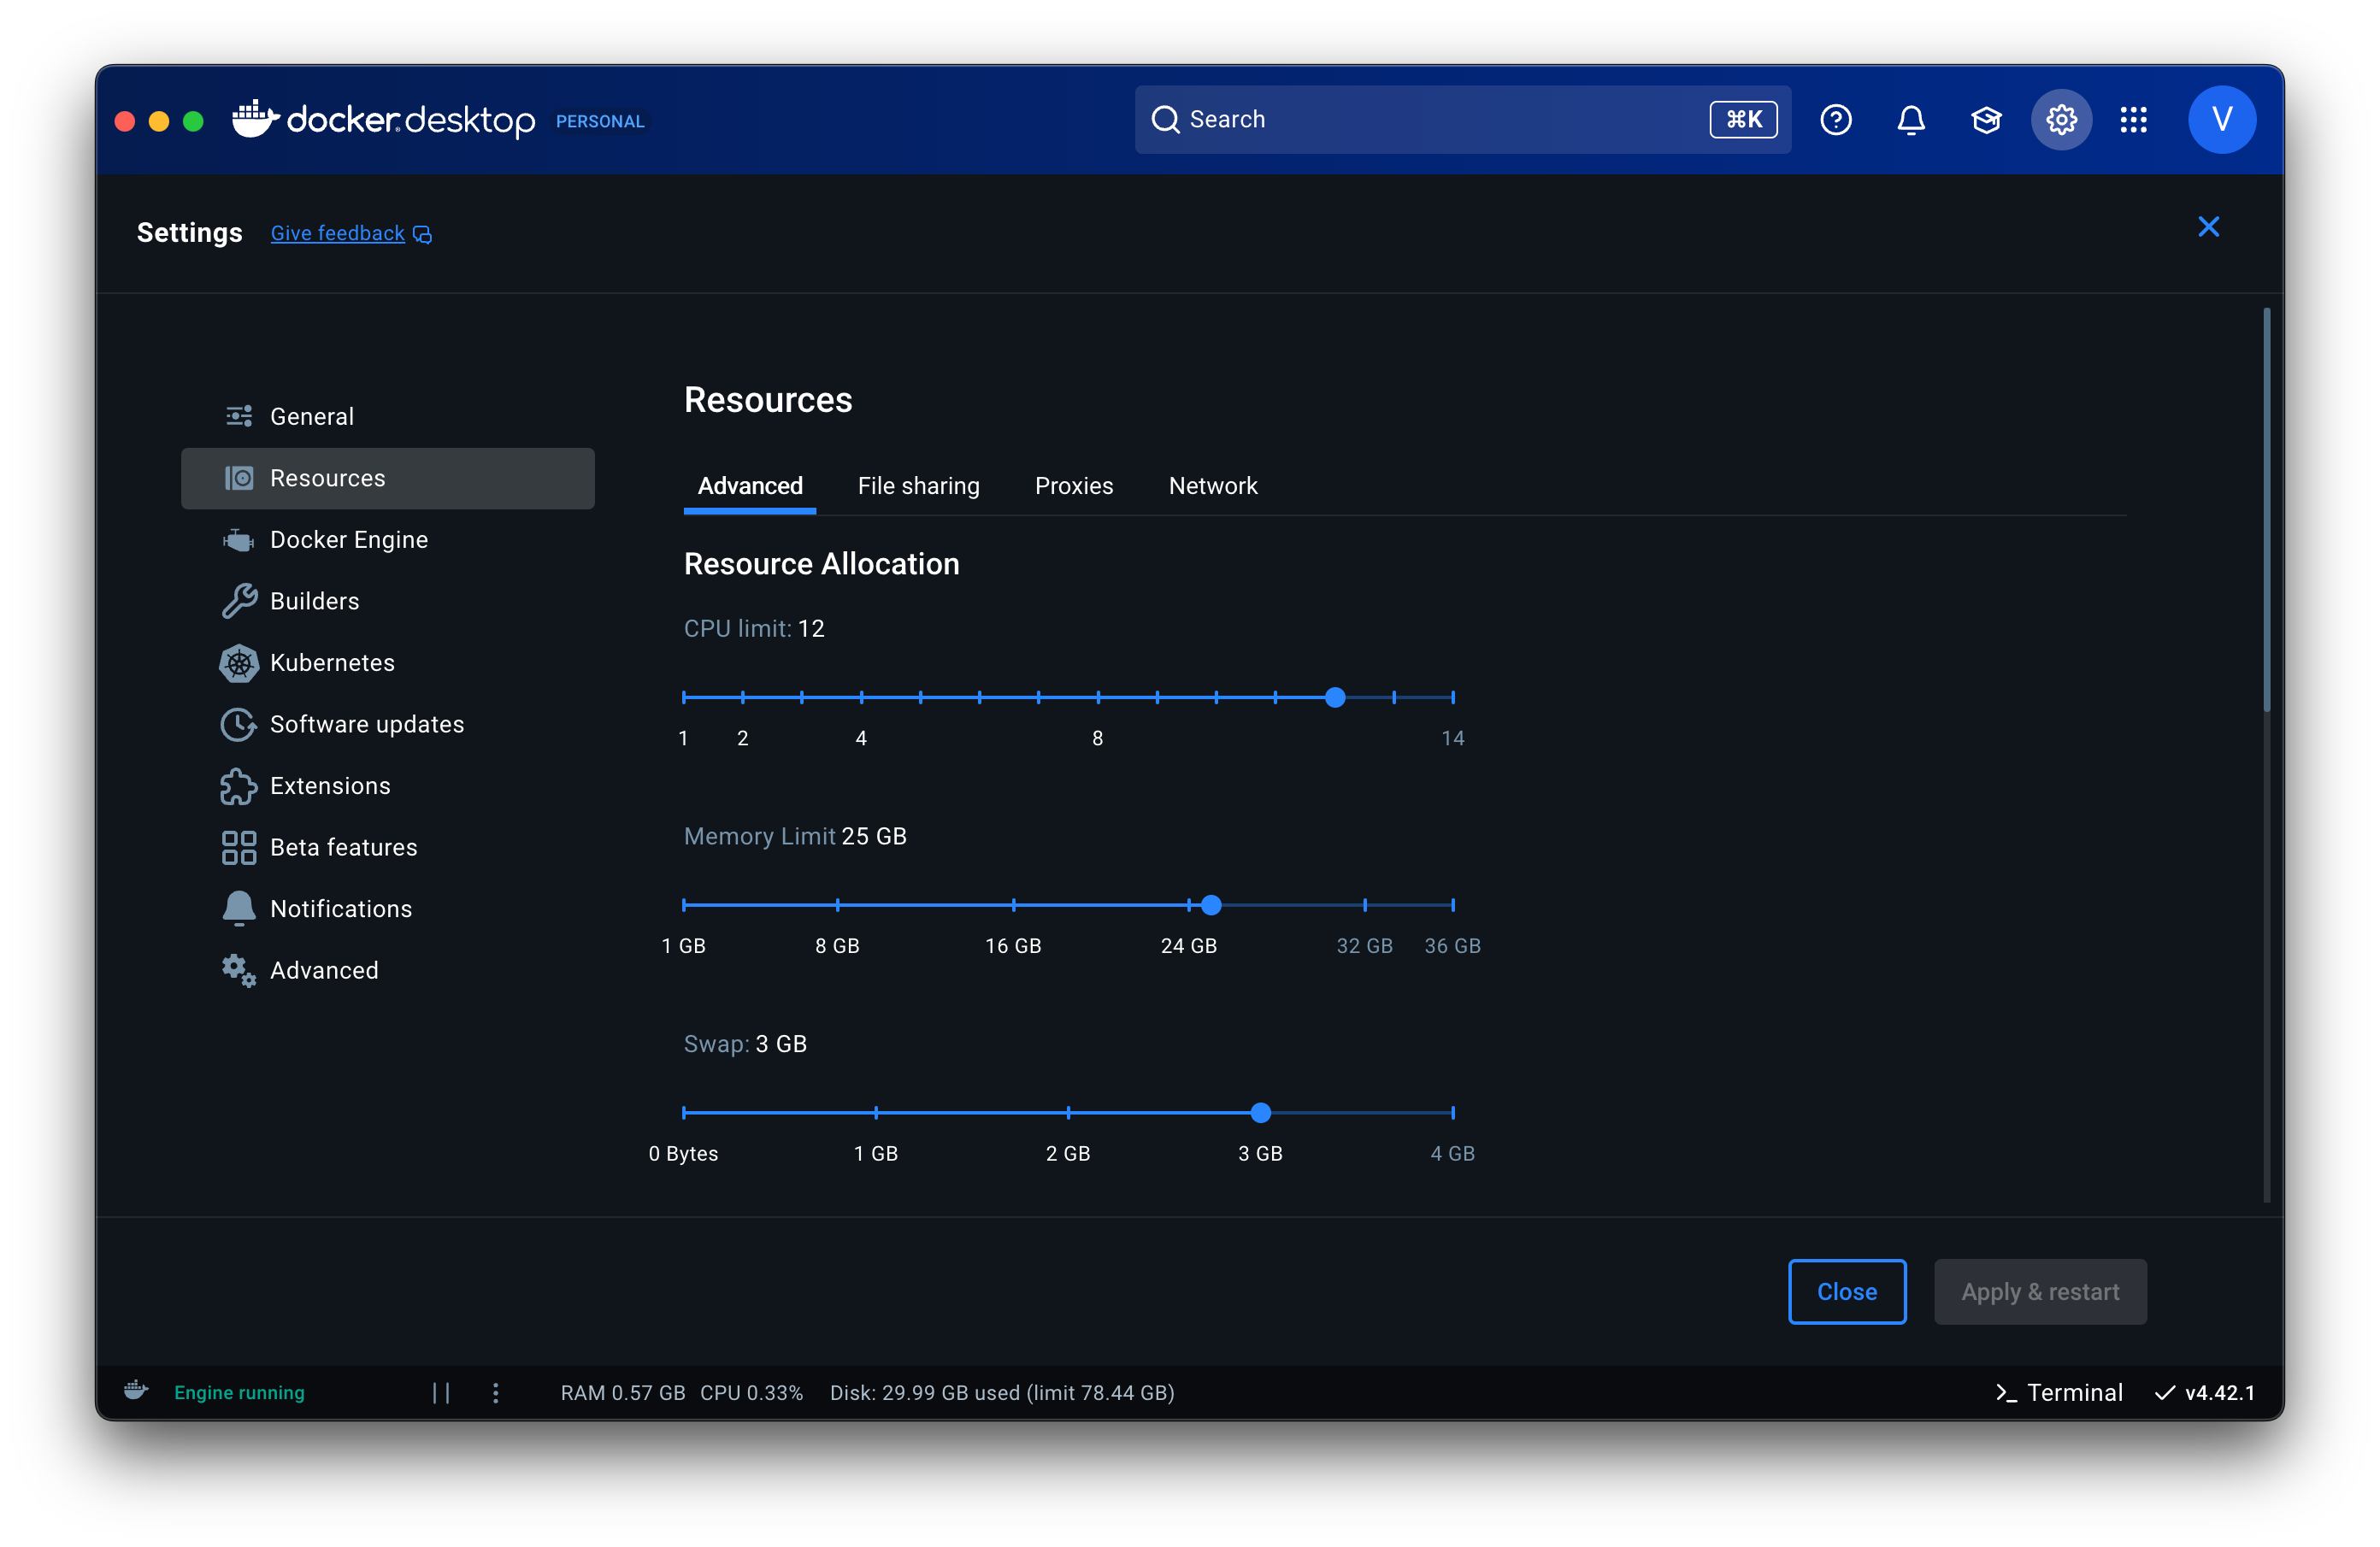The image size is (2380, 1547).
Task: Click the 1 GB swap label
Action: 875,1153
